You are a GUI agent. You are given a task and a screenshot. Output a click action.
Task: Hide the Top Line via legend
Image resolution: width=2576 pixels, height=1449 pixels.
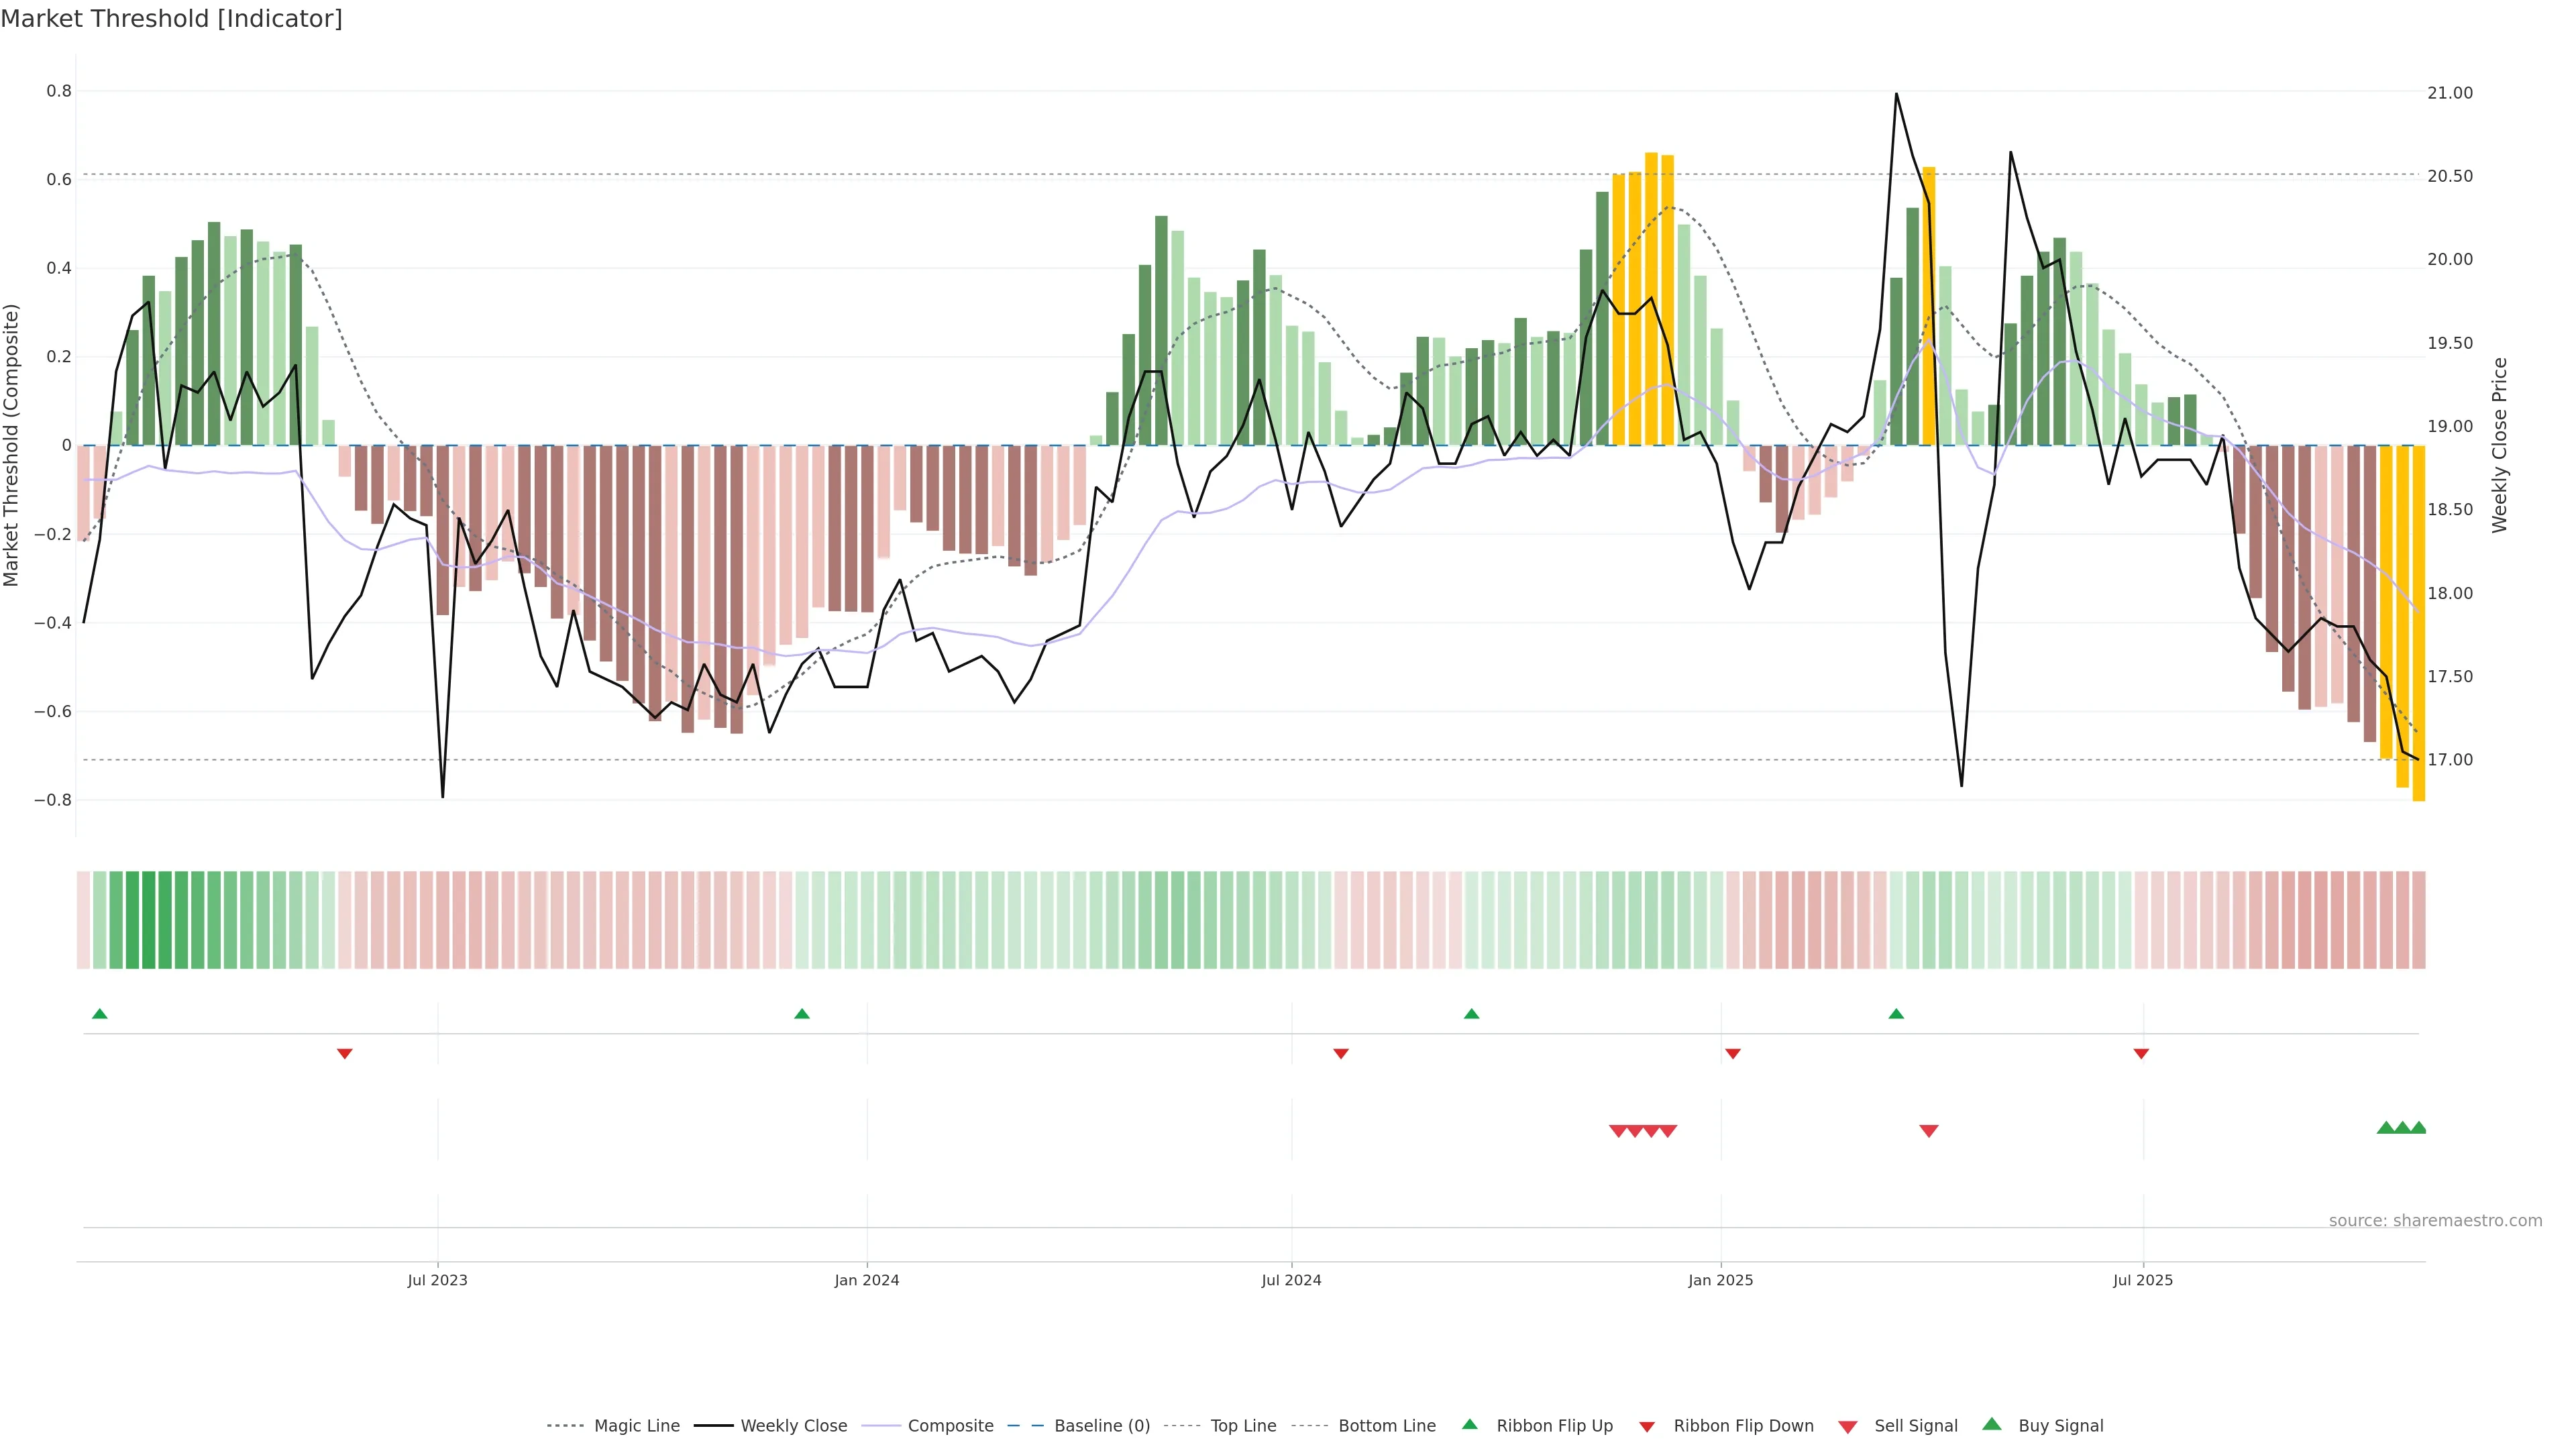[x=1243, y=1426]
